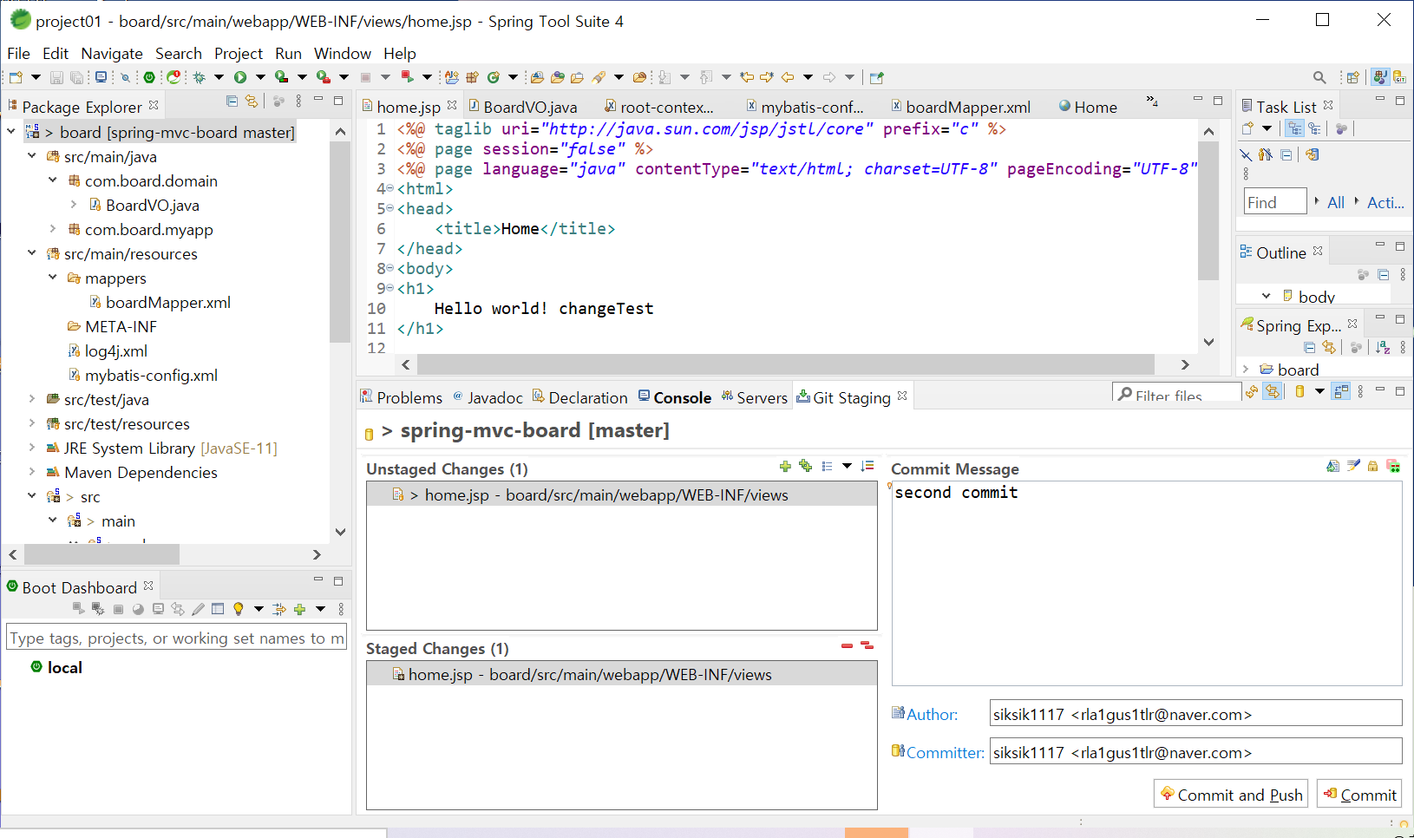1414x838 pixels.
Task: Click the Author input field
Action: pyautogui.click(x=1195, y=714)
